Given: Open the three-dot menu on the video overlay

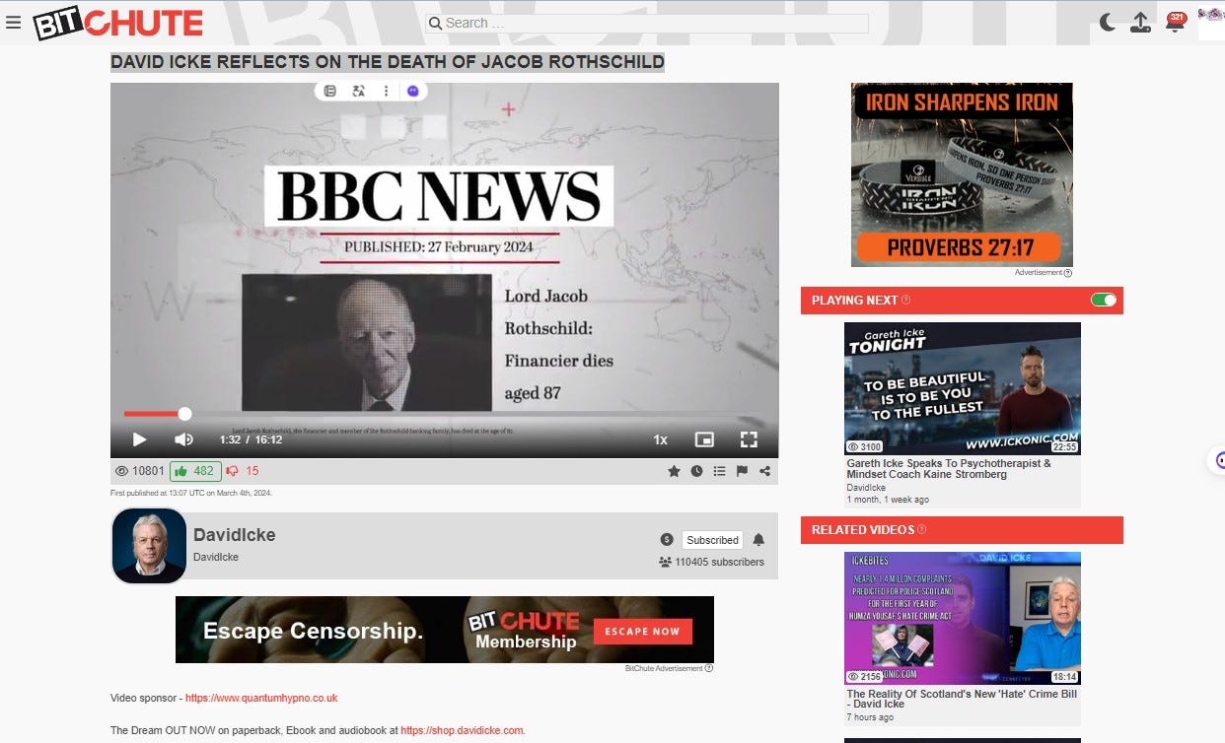Looking at the screenshot, I should pos(386,91).
